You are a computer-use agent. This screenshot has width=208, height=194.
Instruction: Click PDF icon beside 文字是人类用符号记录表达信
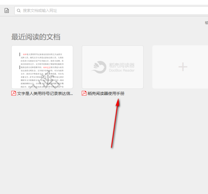[14, 93]
